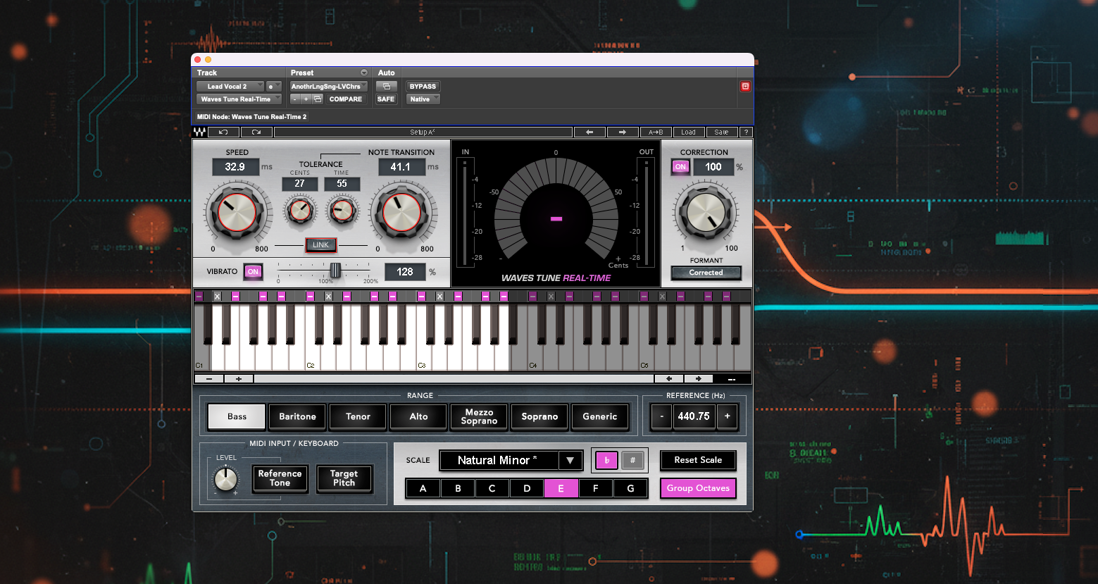1098x584 pixels.
Task: Click the red target button at top right
Action: 745,87
